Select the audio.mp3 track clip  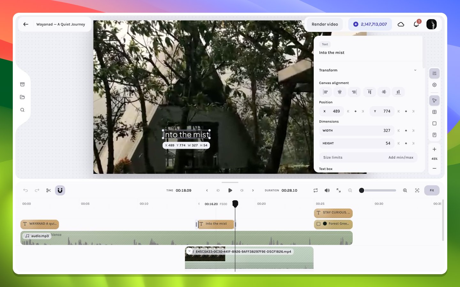point(187,238)
